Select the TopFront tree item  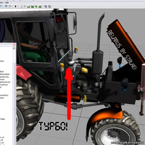click(4, 85)
